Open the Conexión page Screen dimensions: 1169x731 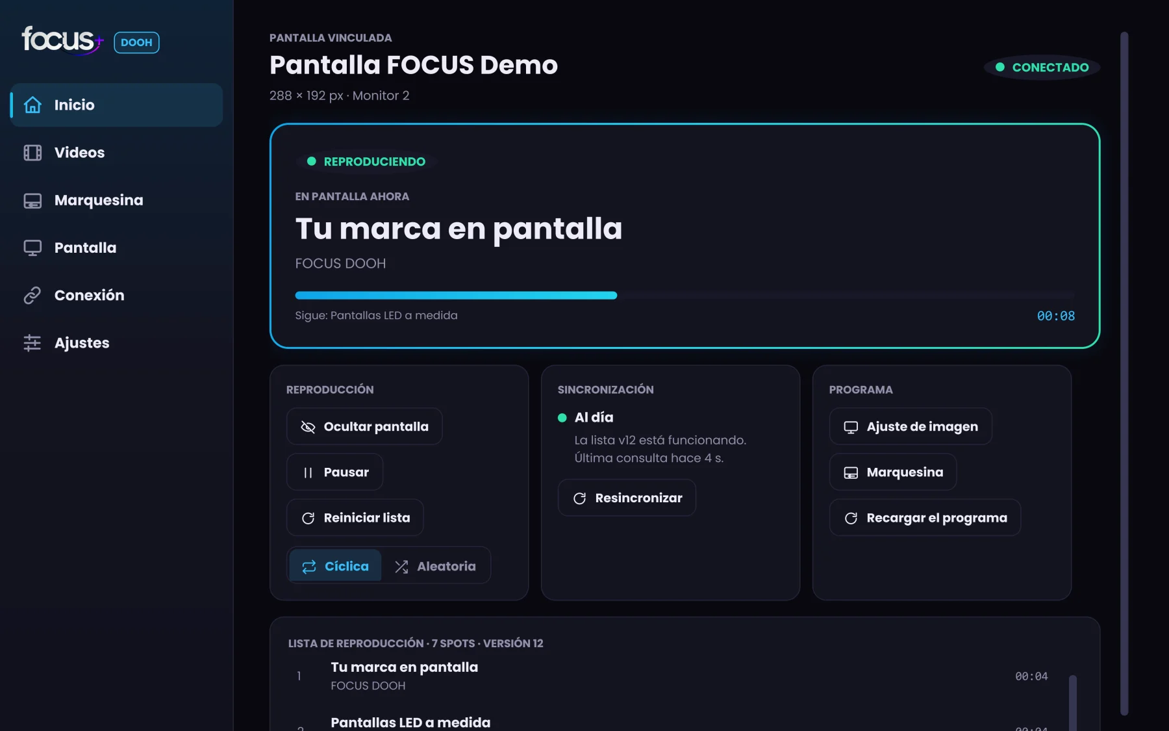(x=116, y=295)
